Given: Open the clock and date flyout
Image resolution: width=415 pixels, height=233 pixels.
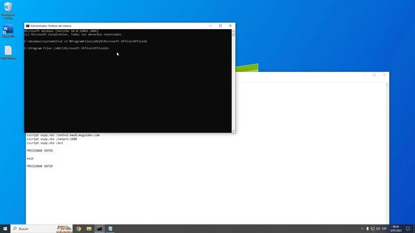Looking at the screenshot, I should pyautogui.click(x=396, y=228).
